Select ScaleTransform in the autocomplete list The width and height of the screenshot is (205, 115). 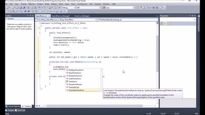tap(83, 79)
